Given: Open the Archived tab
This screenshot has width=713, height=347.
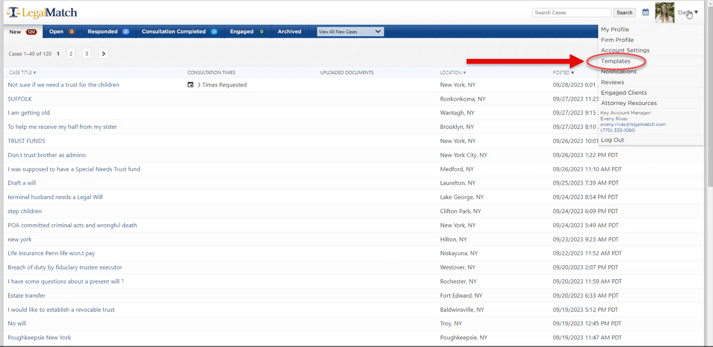Looking at the screenshot, I should click(289, 32).
